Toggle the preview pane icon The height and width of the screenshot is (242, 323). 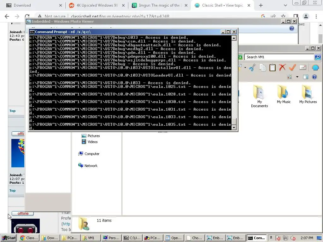point(306,77)
